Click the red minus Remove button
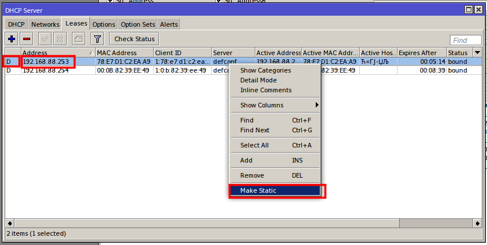Viewport: 487px width, 245px height. (x=27, y=39)
